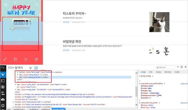Collapse the .area_profile:before rule
Viewport: 188px width, 110px height.
[140, 83]
